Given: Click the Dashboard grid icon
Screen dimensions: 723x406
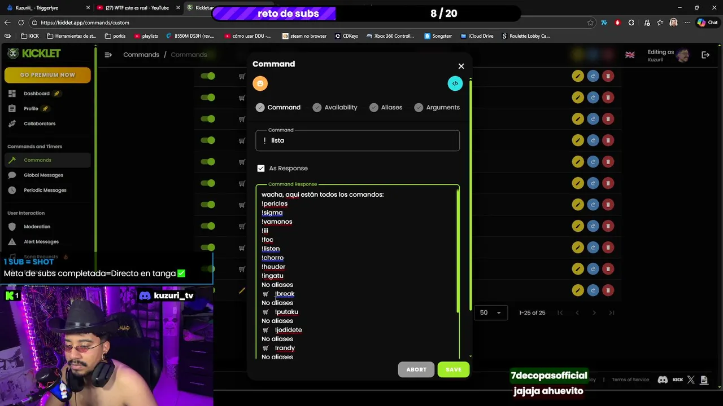Looking at the screenshot, I should pyautogui.click(x=12, y=93).
